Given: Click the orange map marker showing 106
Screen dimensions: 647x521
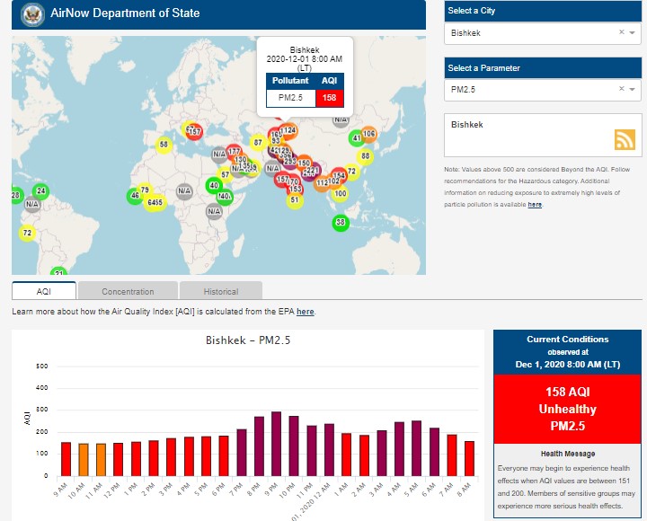Looking at the screenshot, I should (368, 134).
